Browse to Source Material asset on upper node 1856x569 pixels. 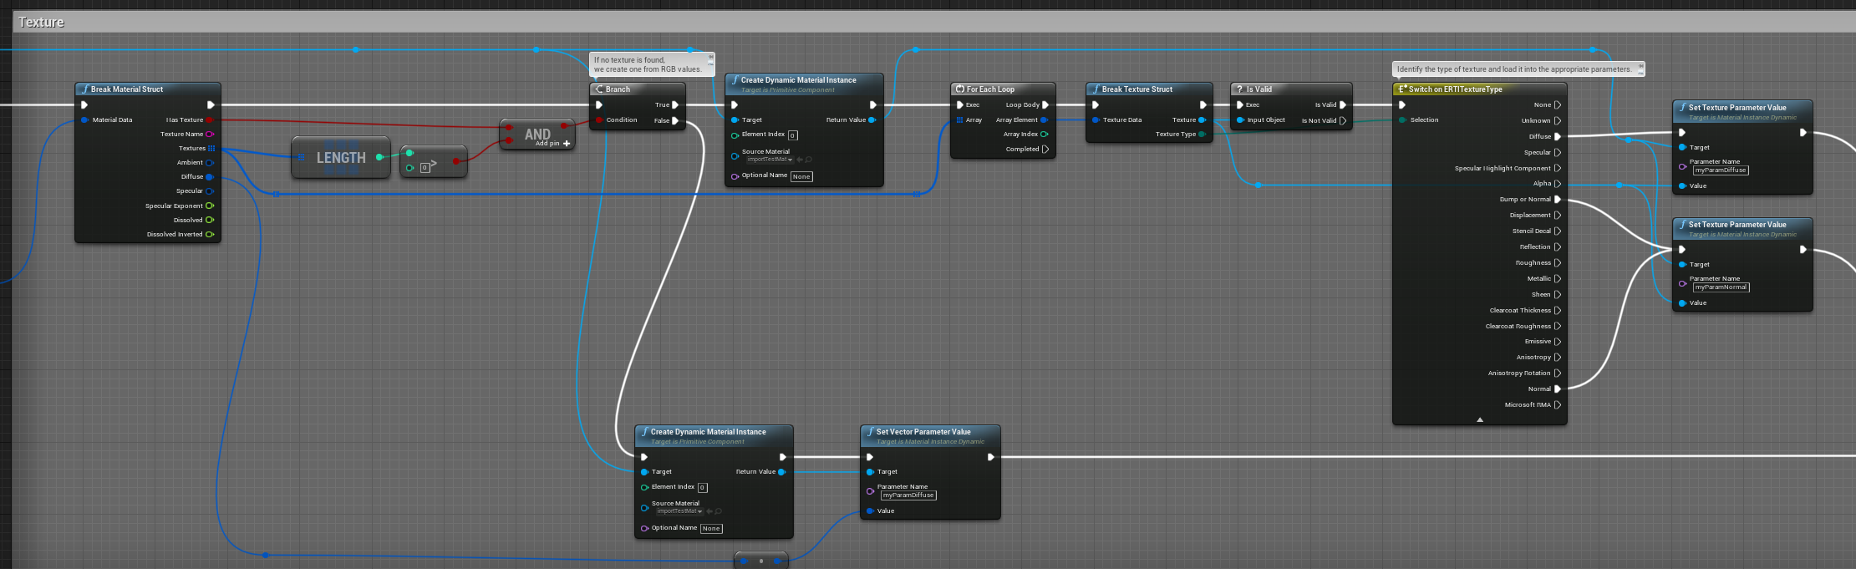(x=808, y=160)
